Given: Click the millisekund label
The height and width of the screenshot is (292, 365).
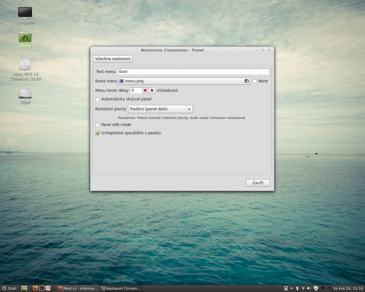Looking at the screenshot, I should (x=167, y=90).
